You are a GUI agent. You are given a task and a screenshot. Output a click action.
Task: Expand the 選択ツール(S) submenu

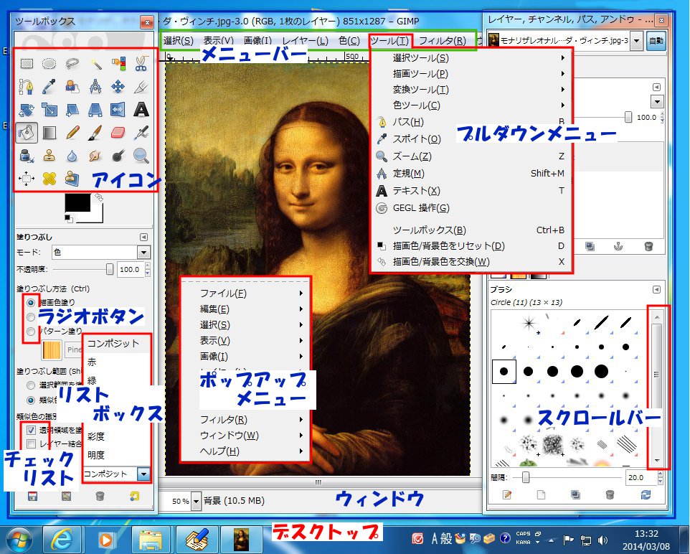(x=471, y=57)
